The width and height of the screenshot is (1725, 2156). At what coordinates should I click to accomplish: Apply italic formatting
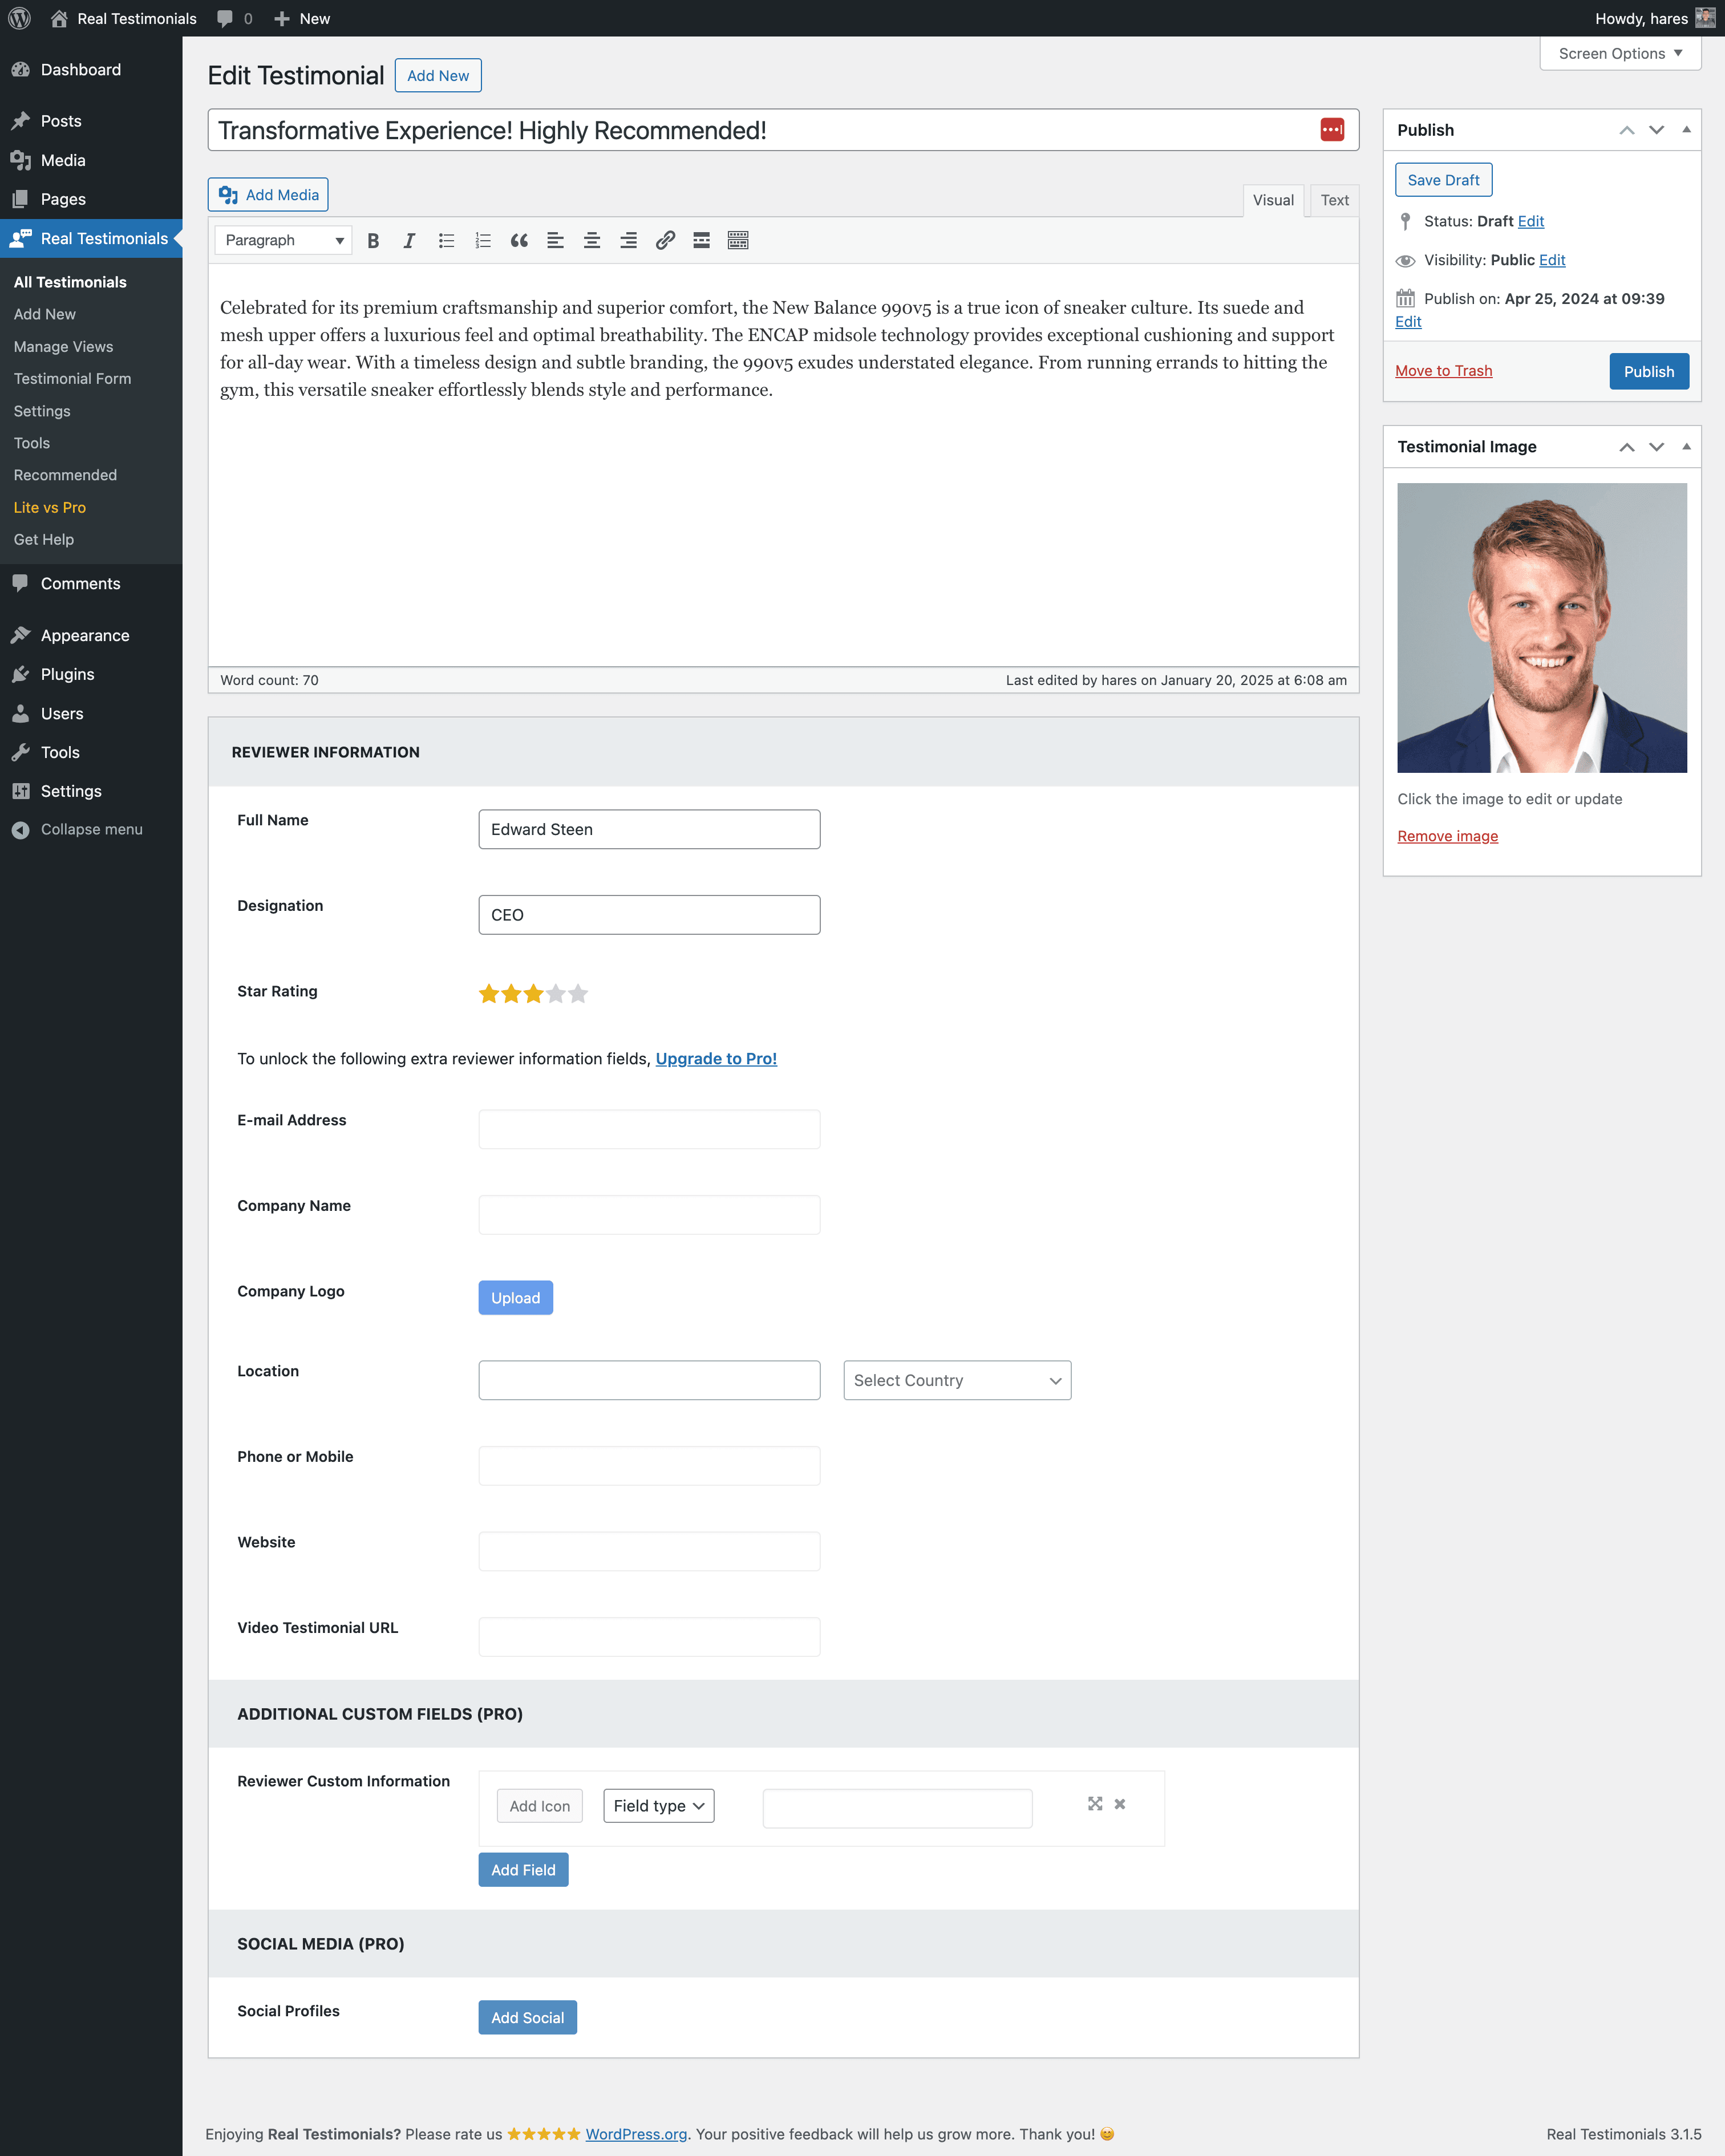click(409, 240)
